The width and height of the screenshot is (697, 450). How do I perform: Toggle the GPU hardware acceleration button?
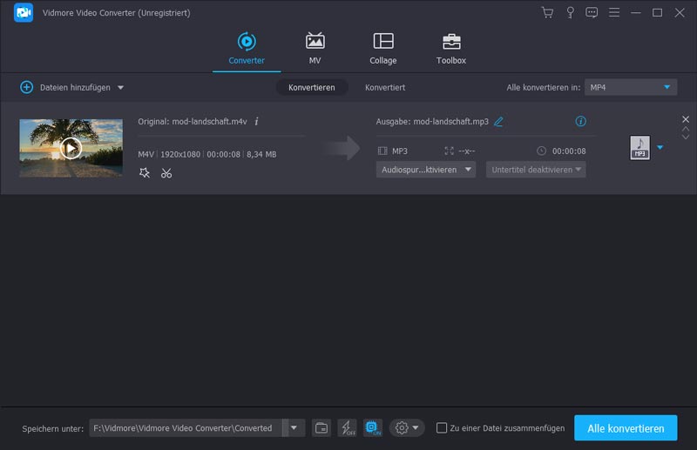click(373, 427)
